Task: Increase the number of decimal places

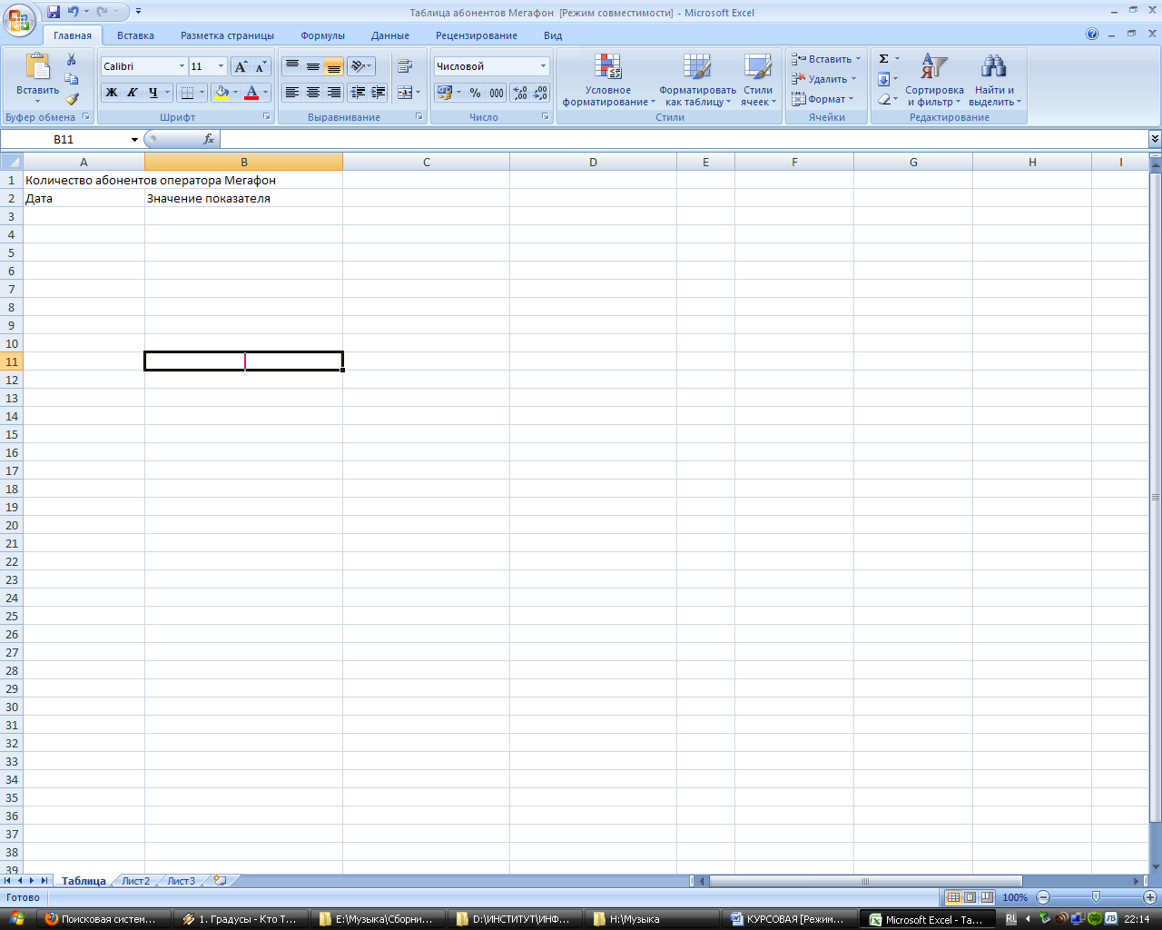Action: click(x=520, y=93)
